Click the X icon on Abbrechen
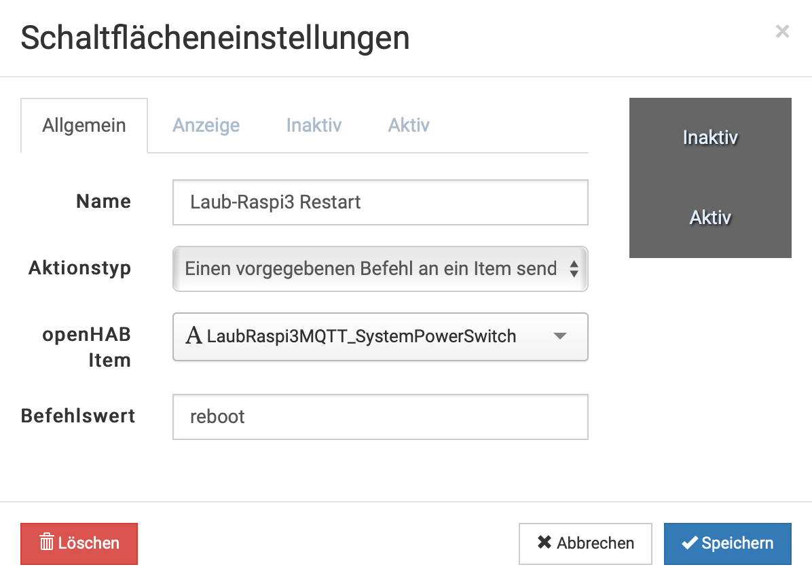Viewport: 812px width, 584px height. (545, 543)
